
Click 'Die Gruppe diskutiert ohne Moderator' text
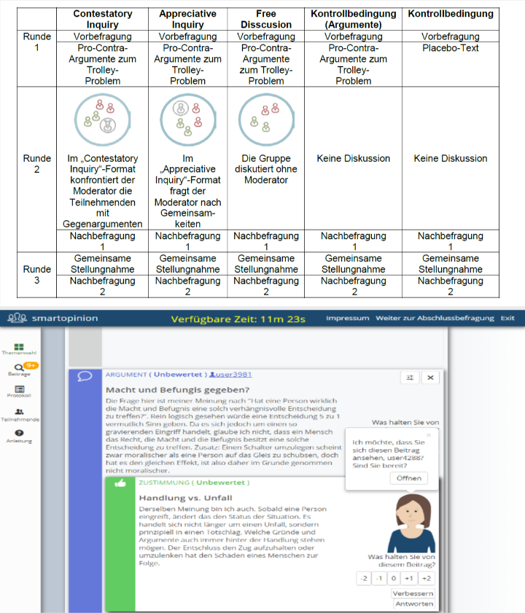click(266, 169)
